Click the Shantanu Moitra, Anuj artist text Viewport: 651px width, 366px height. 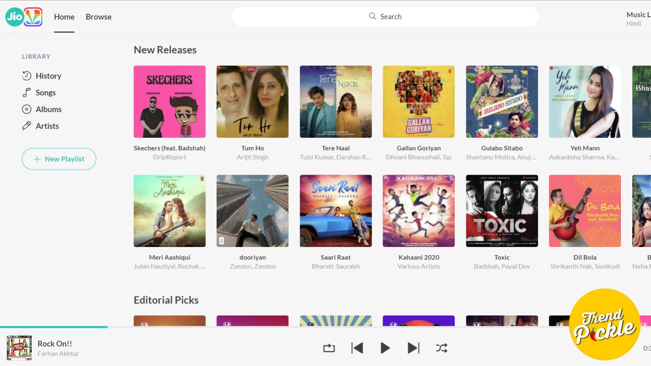(502, 157)
